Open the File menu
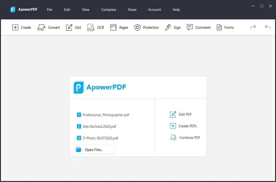Screen dimensions: 276x182 [50, 10]
